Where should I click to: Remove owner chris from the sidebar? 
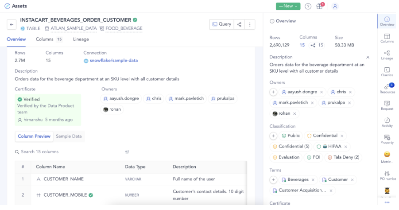point(350,92)
